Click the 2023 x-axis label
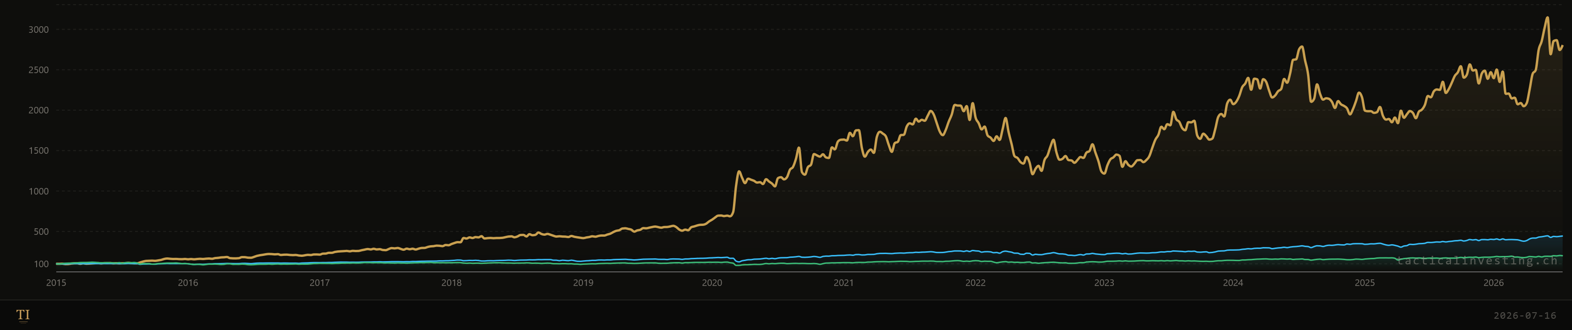 tap(1104, 282)
